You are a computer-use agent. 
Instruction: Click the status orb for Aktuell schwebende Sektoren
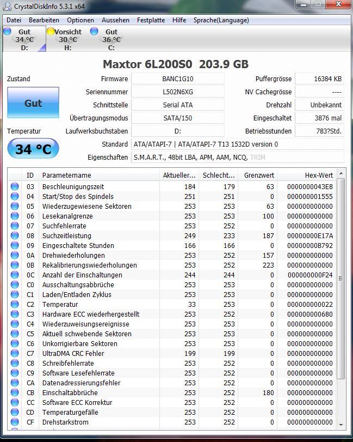(15, 334)
